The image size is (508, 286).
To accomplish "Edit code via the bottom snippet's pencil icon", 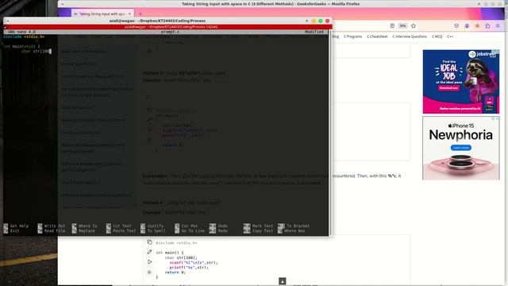I will click(149, 252).
